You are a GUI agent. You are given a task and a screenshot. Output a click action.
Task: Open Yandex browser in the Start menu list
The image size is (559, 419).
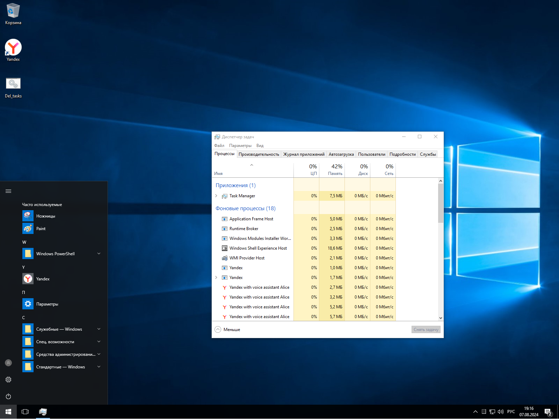[63, 279]
